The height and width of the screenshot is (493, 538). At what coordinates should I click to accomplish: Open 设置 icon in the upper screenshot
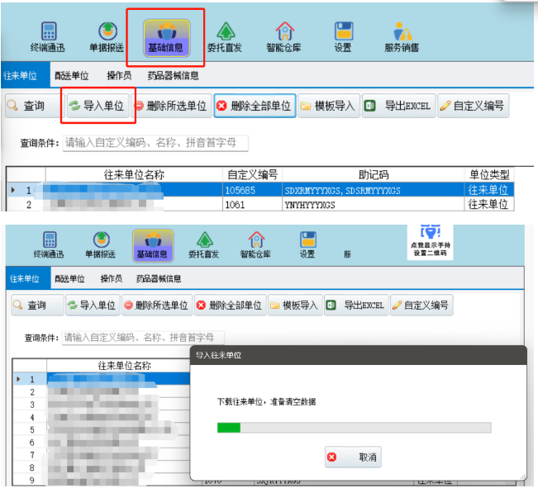(344, 37)
